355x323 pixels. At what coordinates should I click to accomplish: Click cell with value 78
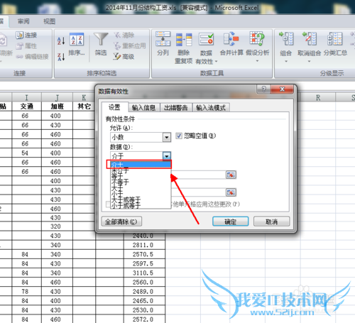[x=27, y=291]
